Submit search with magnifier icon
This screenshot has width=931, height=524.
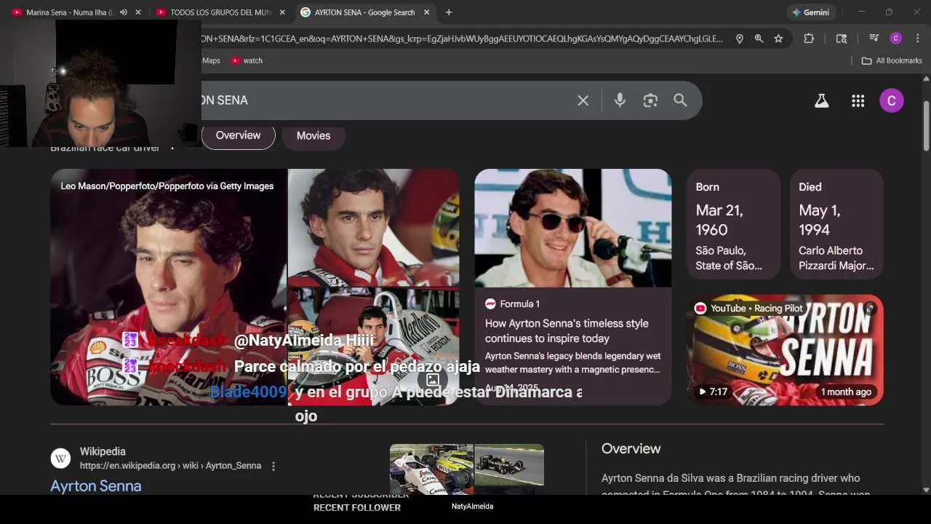click(x=680, y=100)
